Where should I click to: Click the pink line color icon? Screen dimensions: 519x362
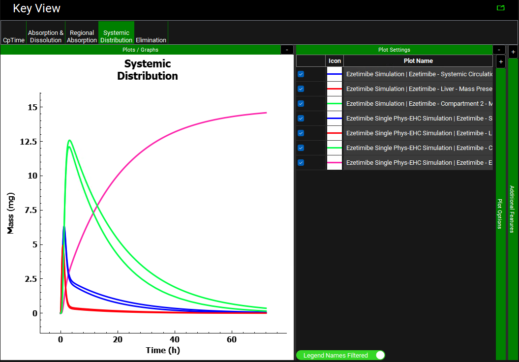coord(335,163)
